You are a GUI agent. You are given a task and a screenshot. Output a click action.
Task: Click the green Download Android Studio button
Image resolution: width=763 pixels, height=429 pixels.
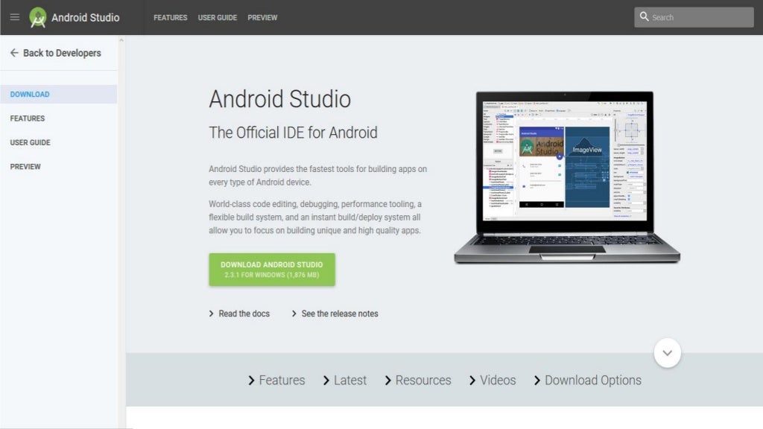(272, 270)
